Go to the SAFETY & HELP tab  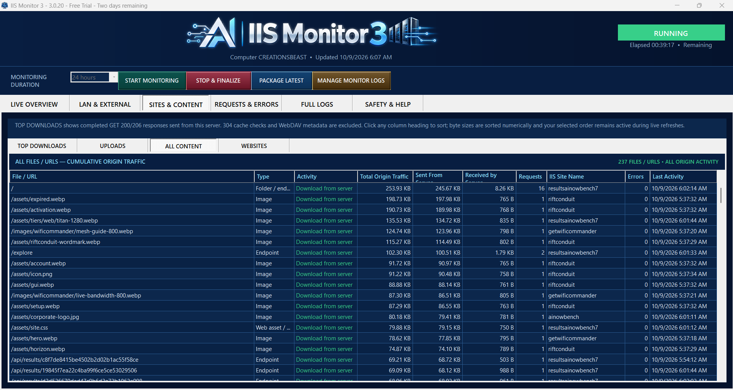(388, 104)
